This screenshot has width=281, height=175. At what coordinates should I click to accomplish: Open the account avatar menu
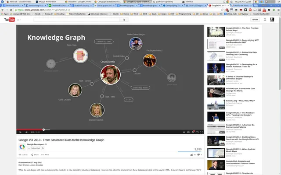pos(272,20)
